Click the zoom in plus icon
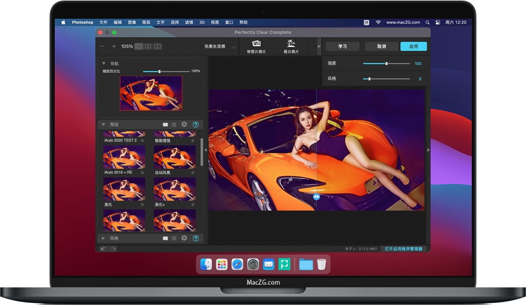 point(114,46)
